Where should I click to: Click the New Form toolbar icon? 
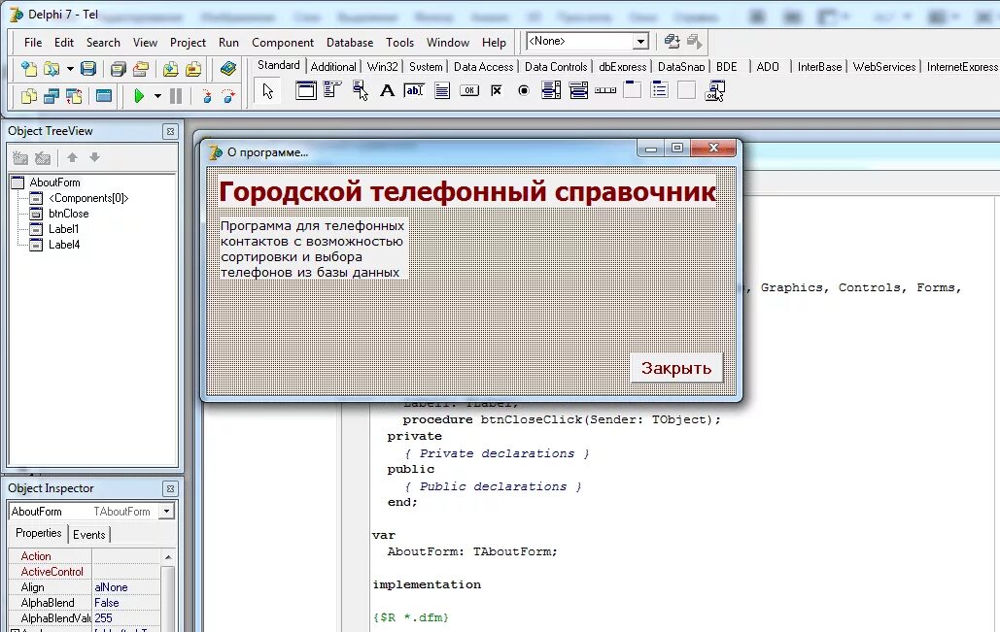tap(103, 96)
